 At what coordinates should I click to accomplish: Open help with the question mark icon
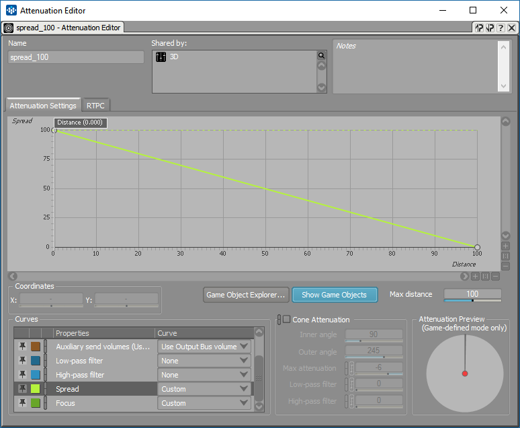[501, 28]
